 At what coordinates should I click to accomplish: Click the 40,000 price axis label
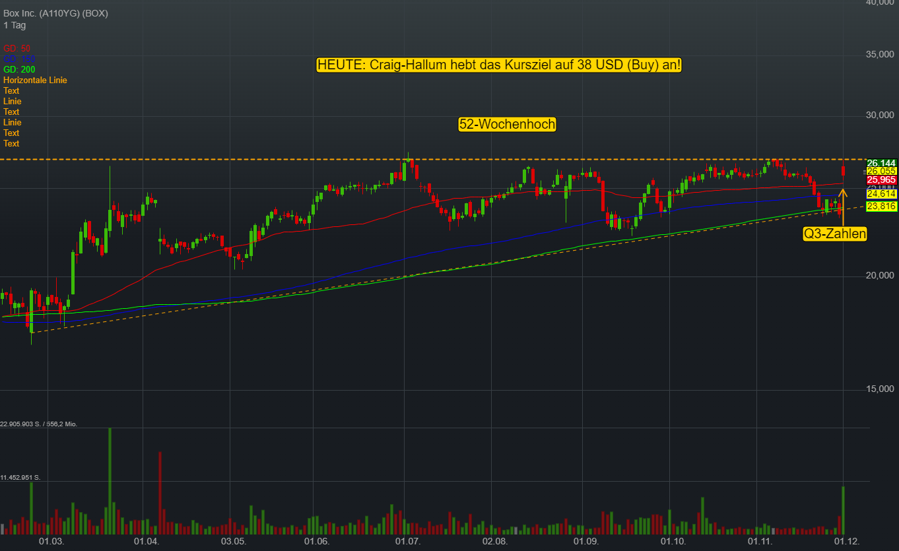881,3
